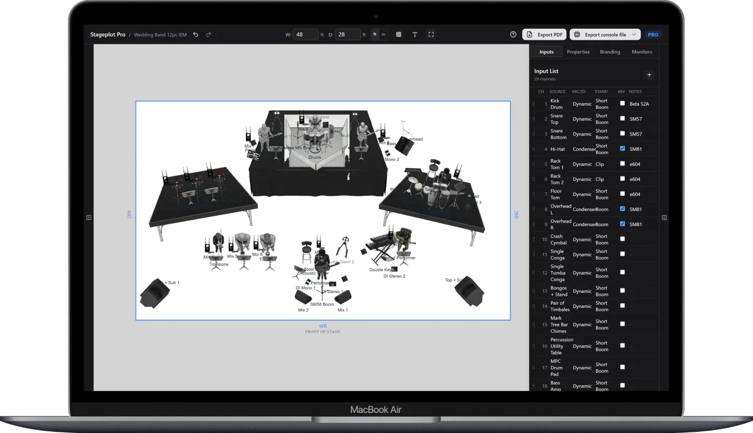The width and height of the screenshot is (753, 433).
Task: Enable 48V for Kick Drum
Action: pyautogui.click(x=622, y=104)
